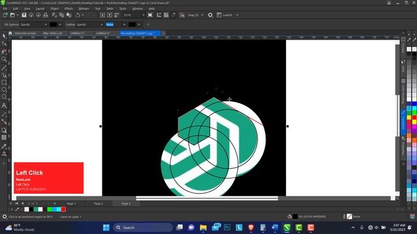Select the Smart Fill tool

tap(4, 153)
